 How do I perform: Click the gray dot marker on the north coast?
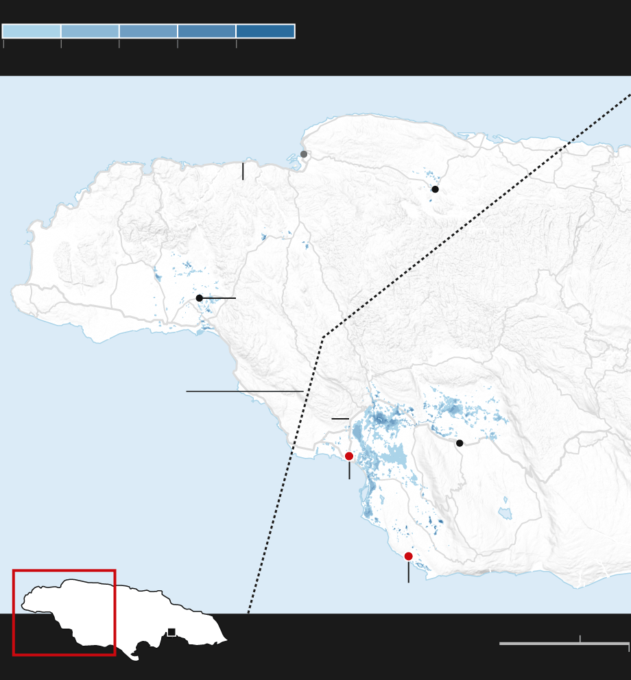(304, 154)
